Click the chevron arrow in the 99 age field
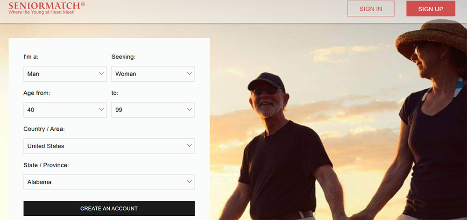Image resolution: width=467 pixels, height=220 pixels. pyautogui.click(x=189, y=110)
